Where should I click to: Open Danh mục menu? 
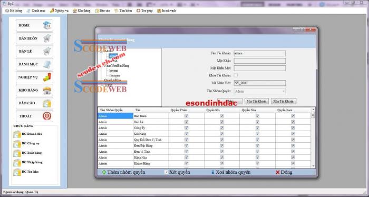coord(36,11)
